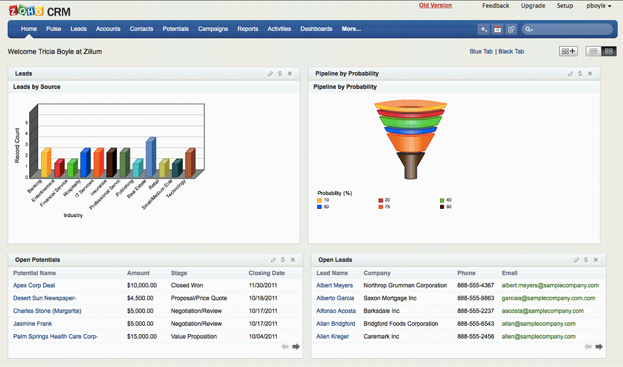The width and height of the screenshot is (623, 367).
Task: Open the Contacts tab
Action: coord(141,29)
